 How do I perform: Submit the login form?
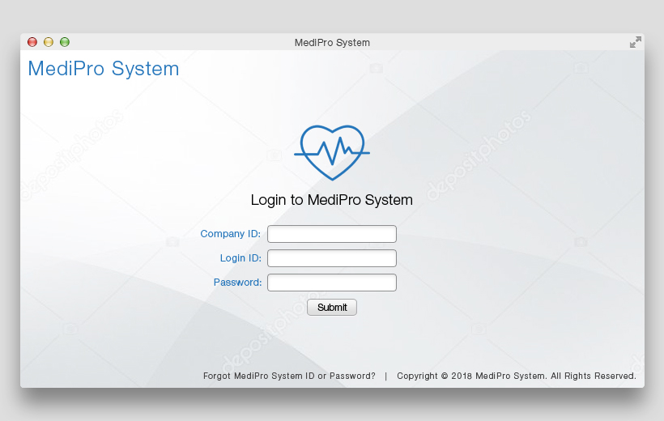[x=332, y=308]
